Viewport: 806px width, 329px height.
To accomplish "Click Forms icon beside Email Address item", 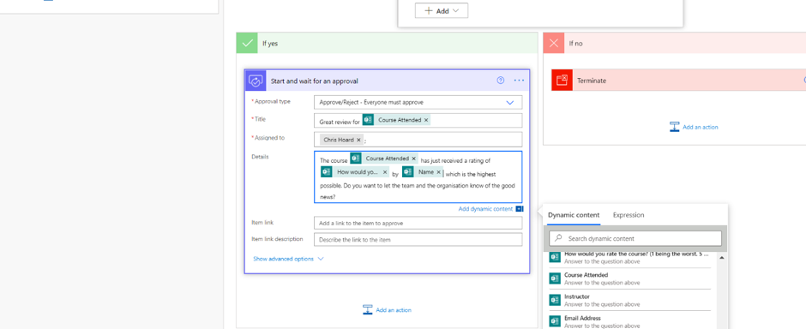I will point(555,321).
